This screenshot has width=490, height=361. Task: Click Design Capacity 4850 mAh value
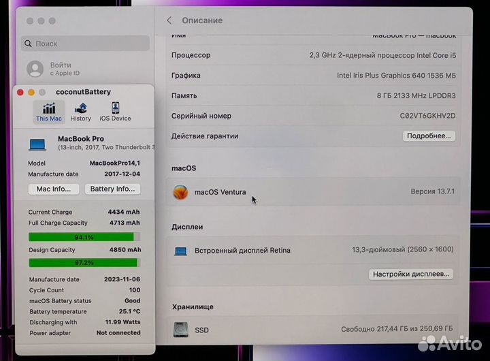tap(125, 249)
